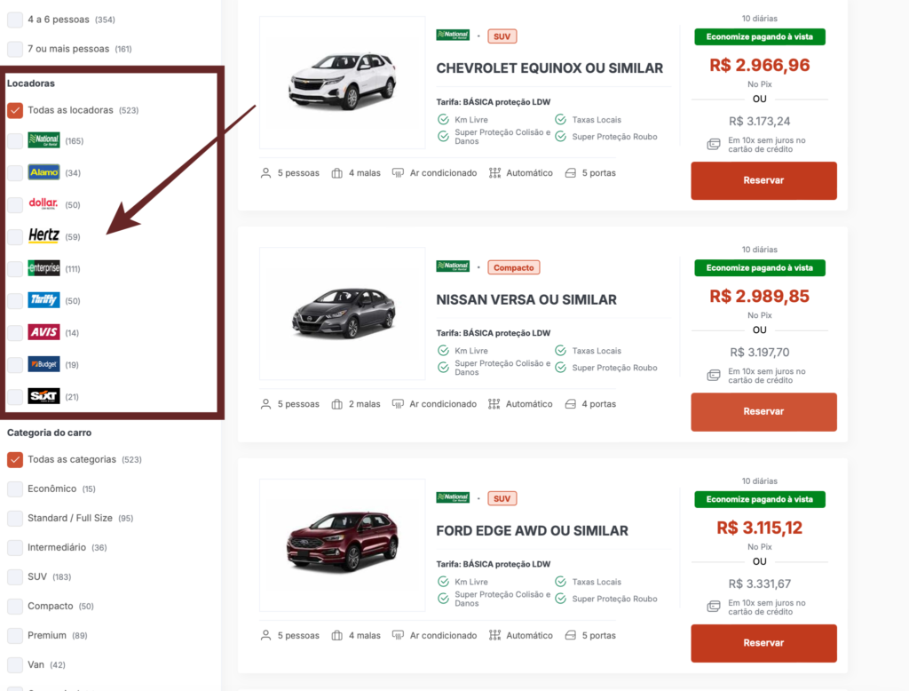Open the Ford Edge AWD title link
909x691 pixels.
532,530
